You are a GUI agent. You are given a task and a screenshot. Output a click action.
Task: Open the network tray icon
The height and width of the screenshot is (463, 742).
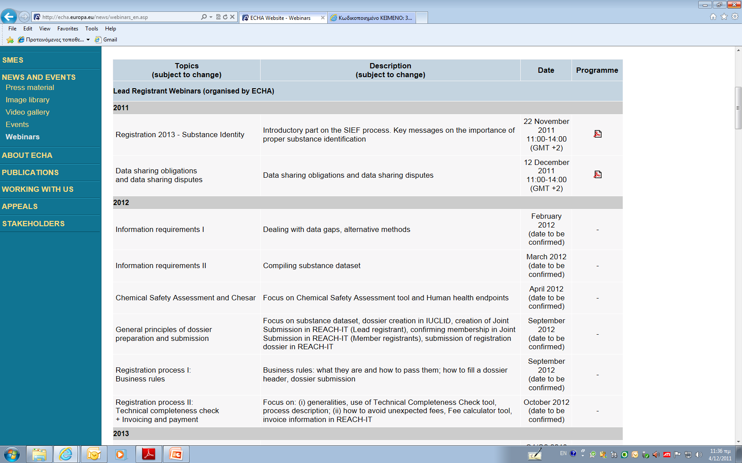coord(688,455)
